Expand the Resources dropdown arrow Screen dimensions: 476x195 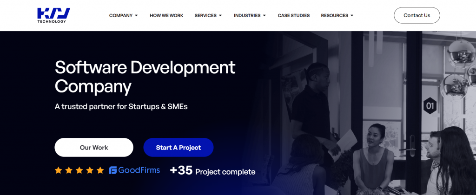point(352,15)
